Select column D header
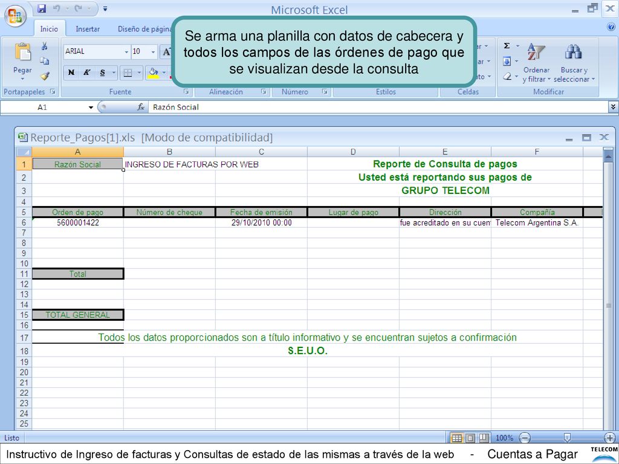 coord(353,152)
